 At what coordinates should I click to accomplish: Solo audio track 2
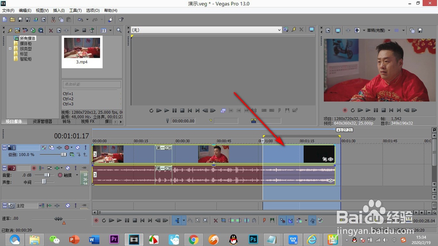pos(75,168)
